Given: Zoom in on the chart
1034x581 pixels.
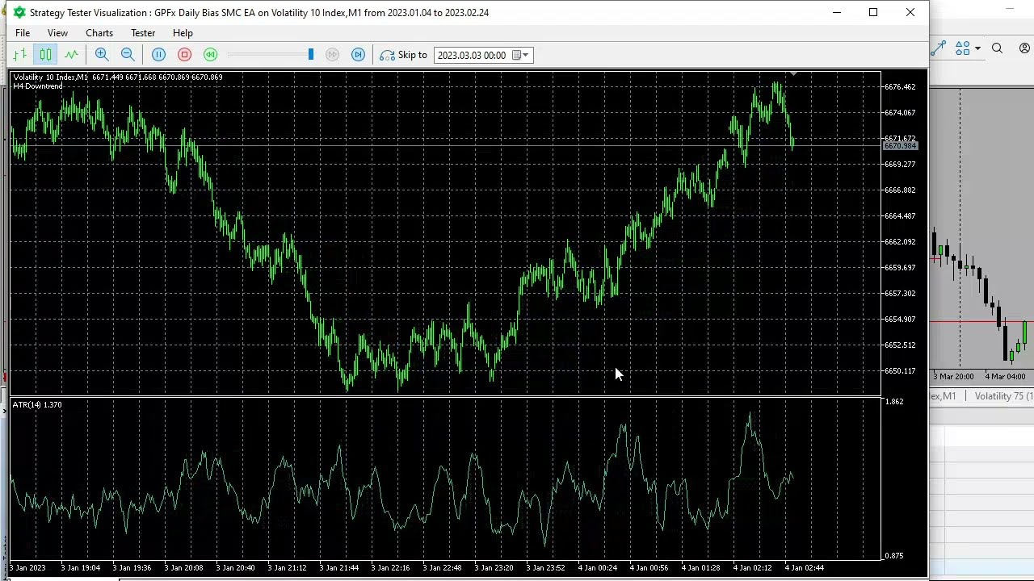Looking at the screenshot, I should pos(102,55).
